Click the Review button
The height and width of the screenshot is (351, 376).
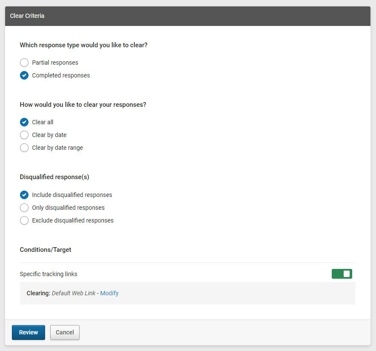[28, 332]
